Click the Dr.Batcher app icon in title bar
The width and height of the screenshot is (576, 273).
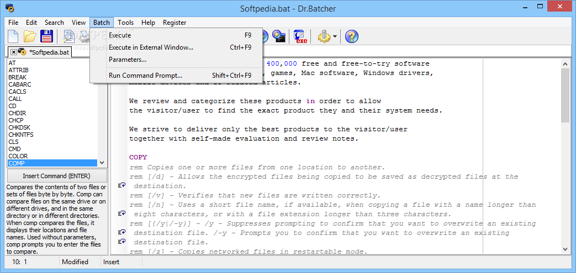pos(9,7)
